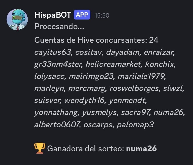Click the participant name helicreamarket

(x=113, y=64)
